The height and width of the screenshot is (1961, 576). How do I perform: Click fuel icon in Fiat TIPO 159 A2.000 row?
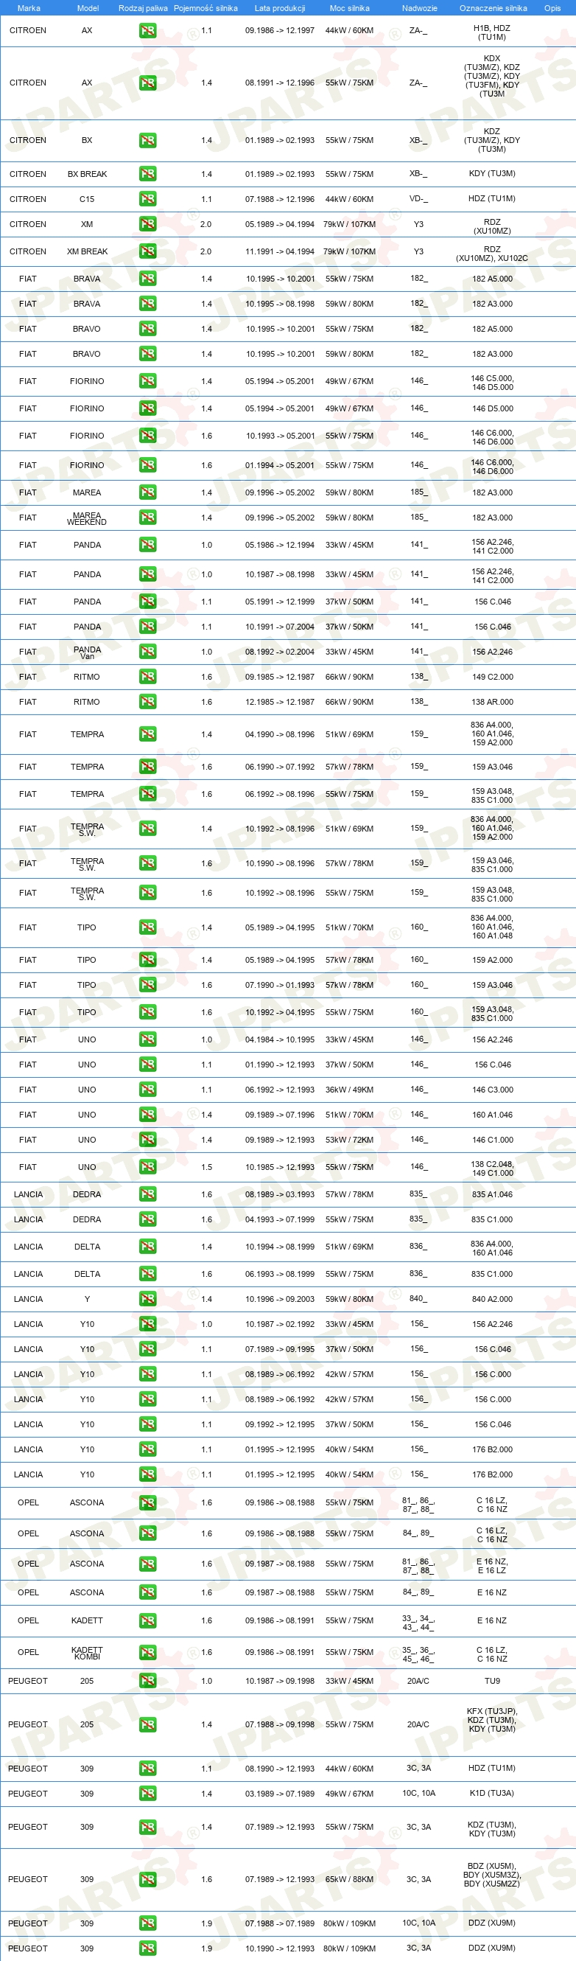tap(147, 960)
